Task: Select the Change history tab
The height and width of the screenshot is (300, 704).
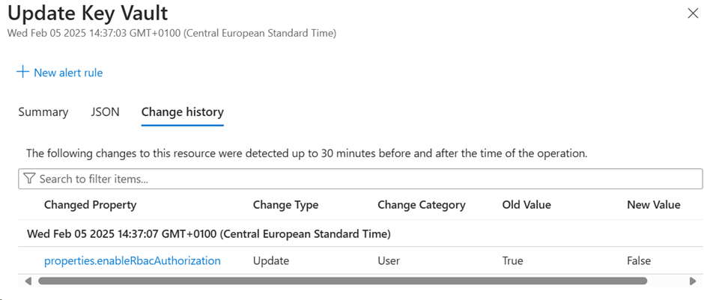Action: 182,111
